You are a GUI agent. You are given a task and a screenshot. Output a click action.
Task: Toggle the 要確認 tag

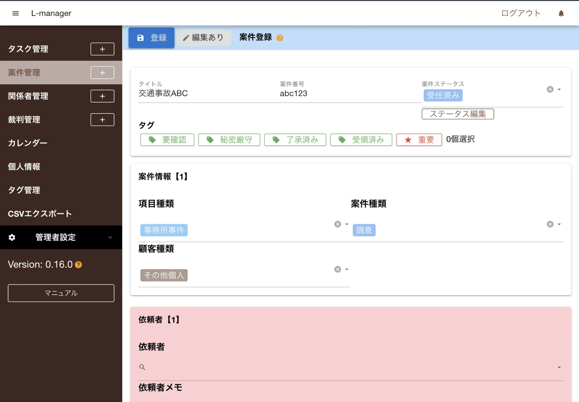(167, 140)
